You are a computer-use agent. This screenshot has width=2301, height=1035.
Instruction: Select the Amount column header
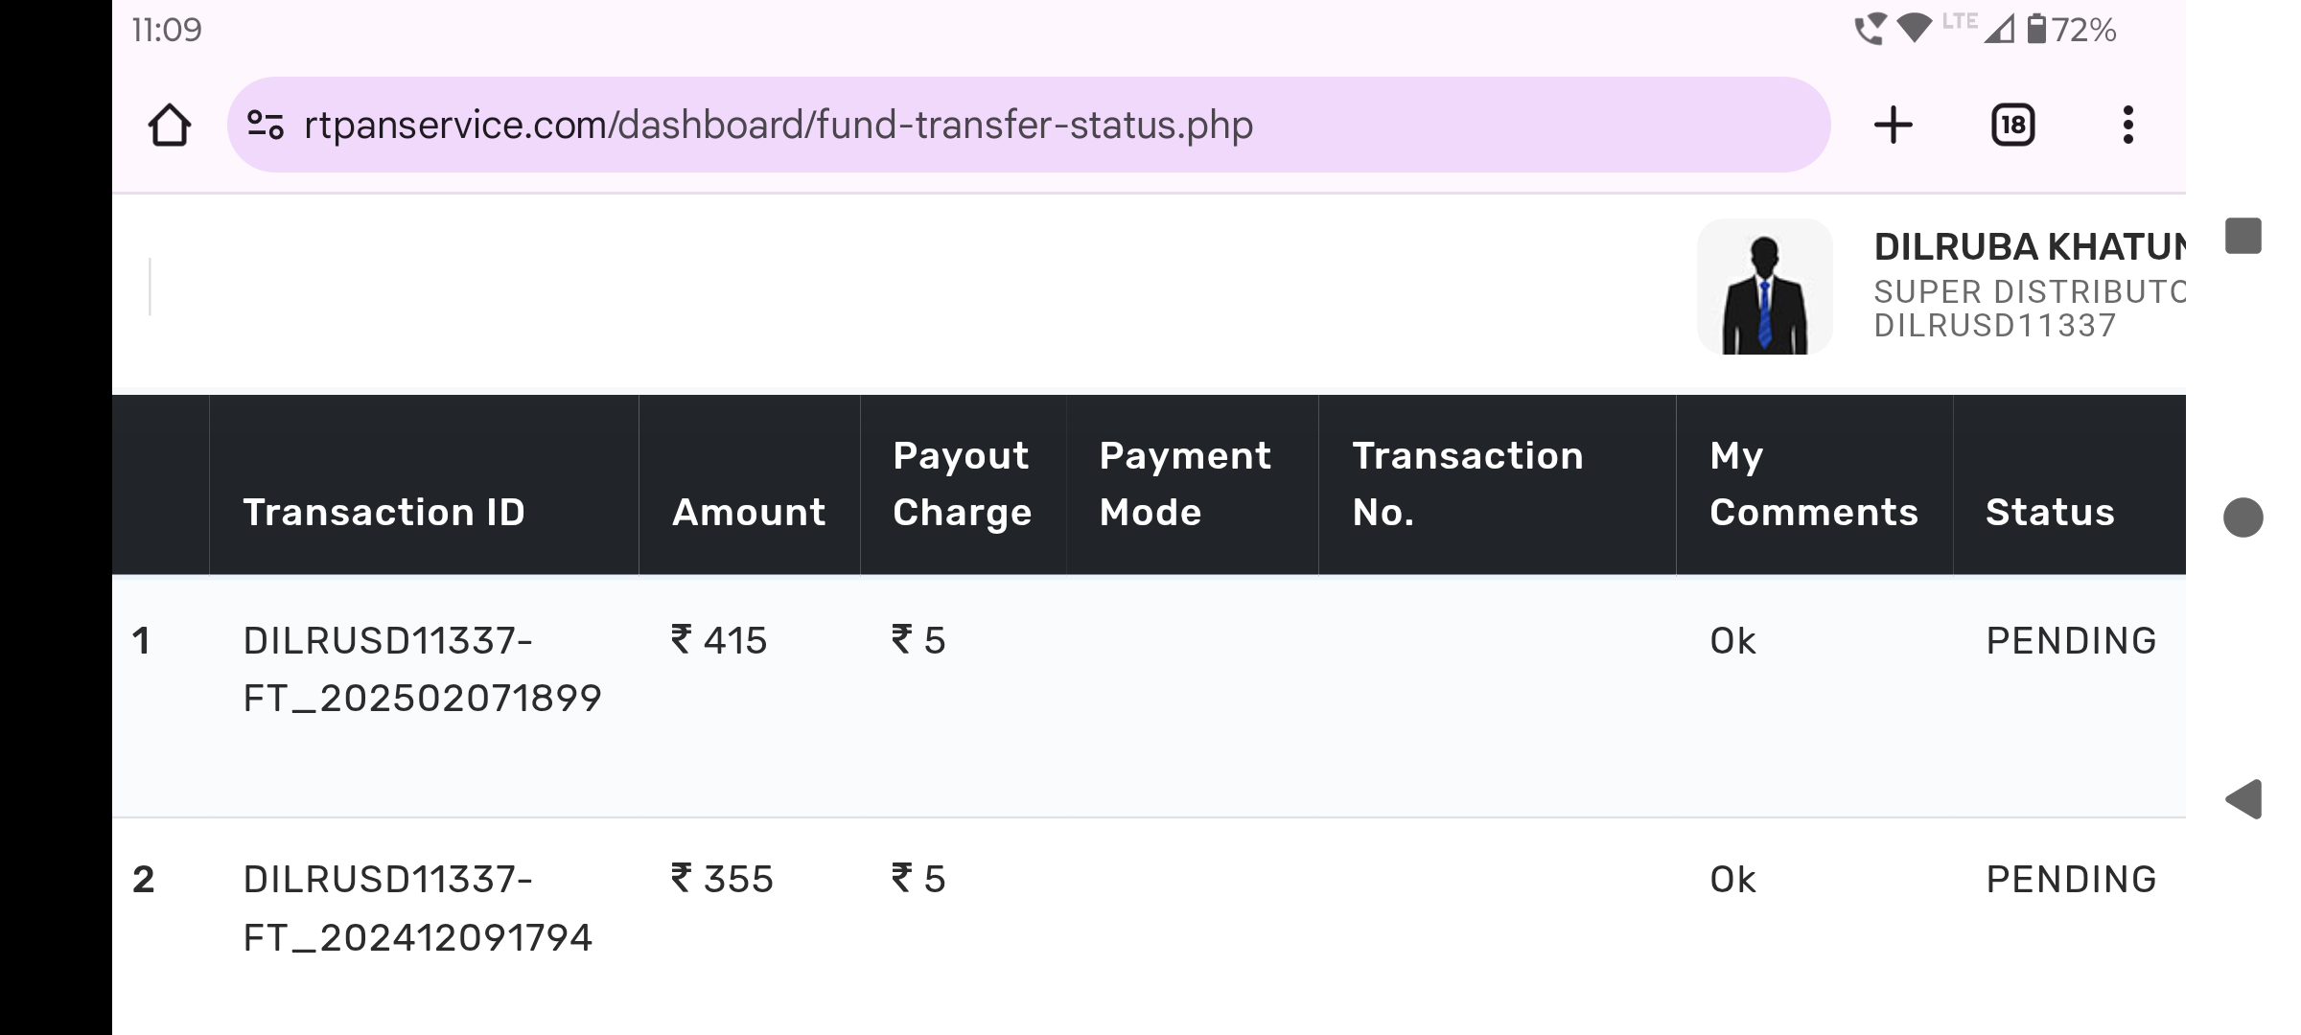point(749,513)
